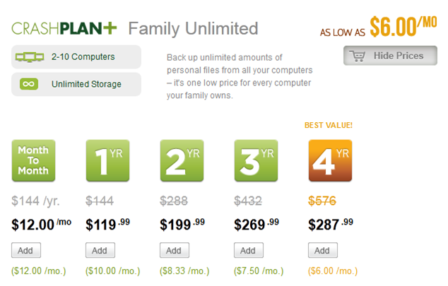This screenshot has width=448, height=286.
Task: Click the computers icon beside 2-10 Computers
Action: click(x=30, y=57)
